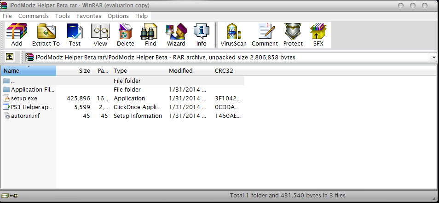Click the 0CDDA... CRC32 value
Image resolution: width=439 pixels, height=203 pixels.
[x=228, y=107]
